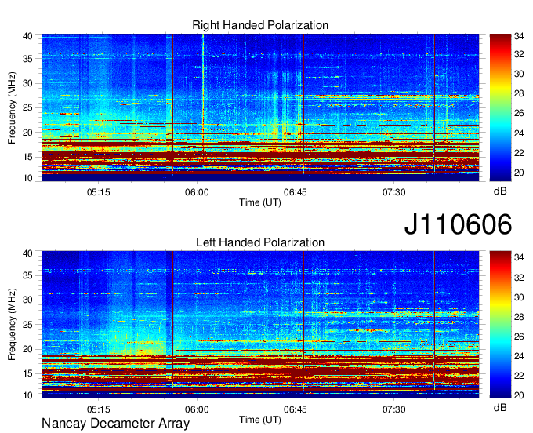
Task: Click the "dB" unit label of the upper colorbar
Action: point(500,191)
